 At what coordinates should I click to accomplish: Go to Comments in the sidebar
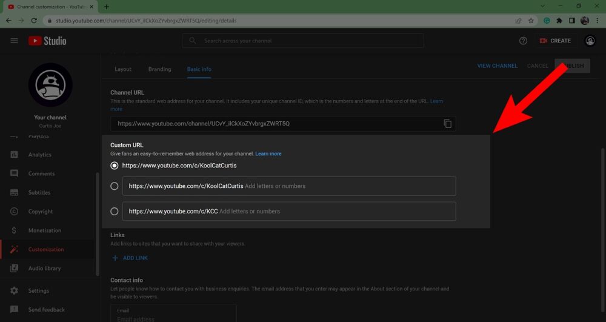(x=41, y=173)
